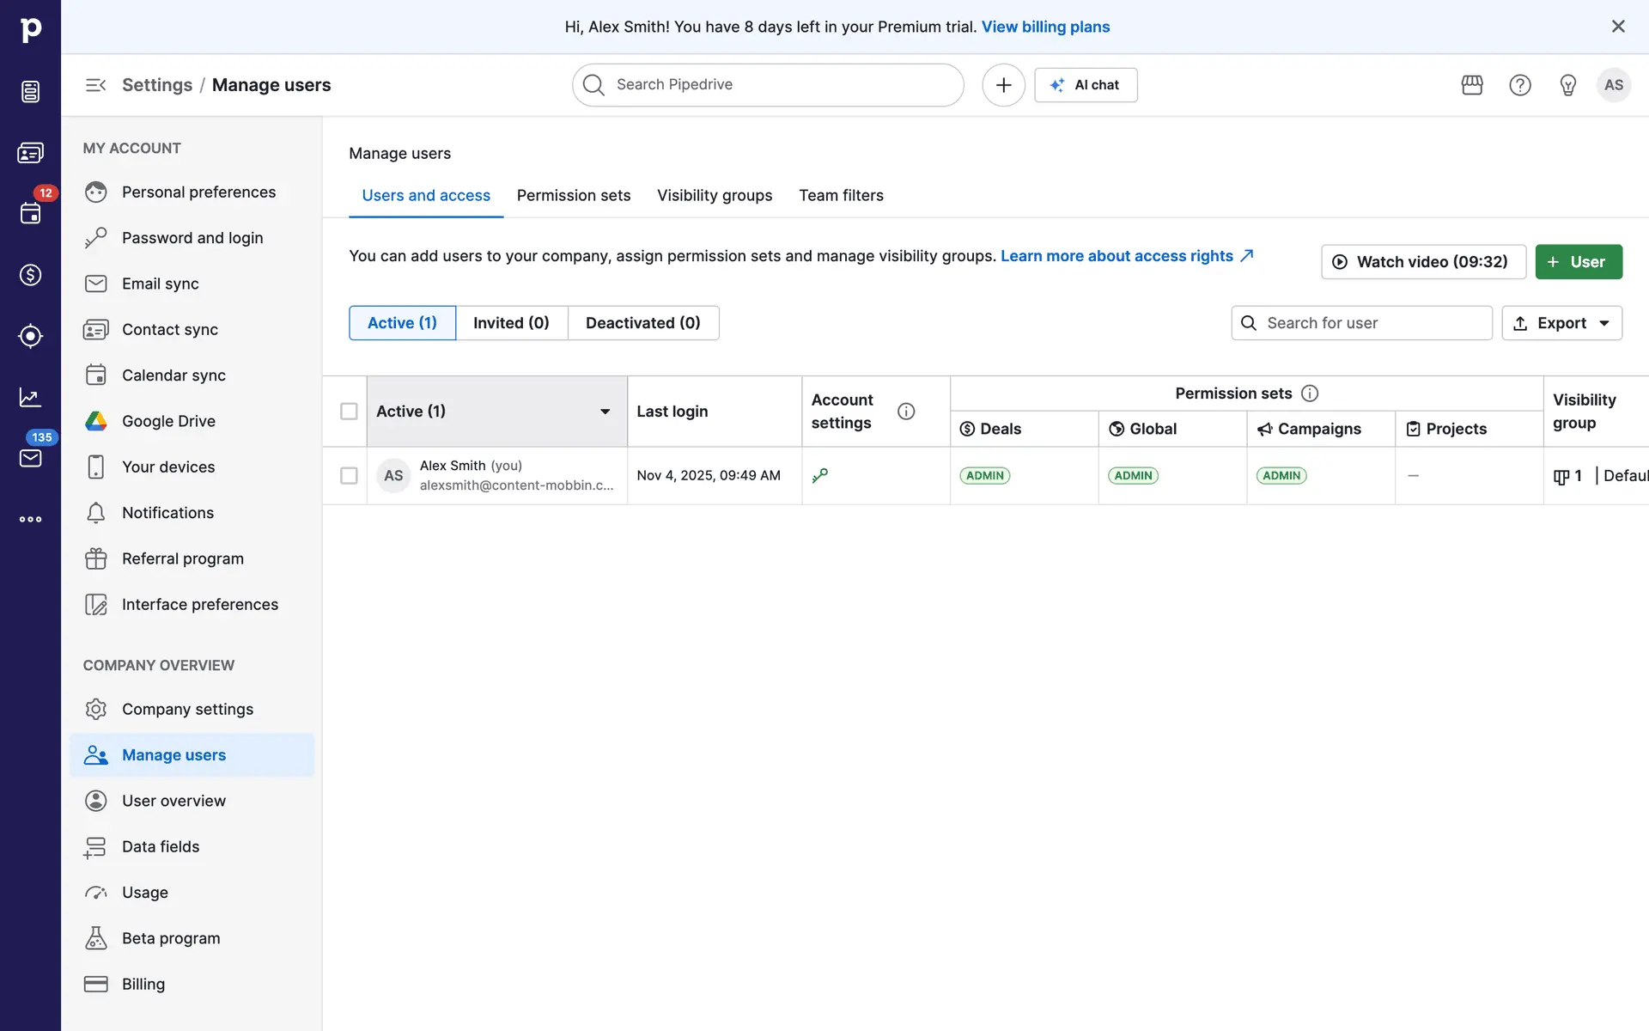Open the Deals icon in left rail
Screen dimensions: 1649x1031
coord(30,275)
